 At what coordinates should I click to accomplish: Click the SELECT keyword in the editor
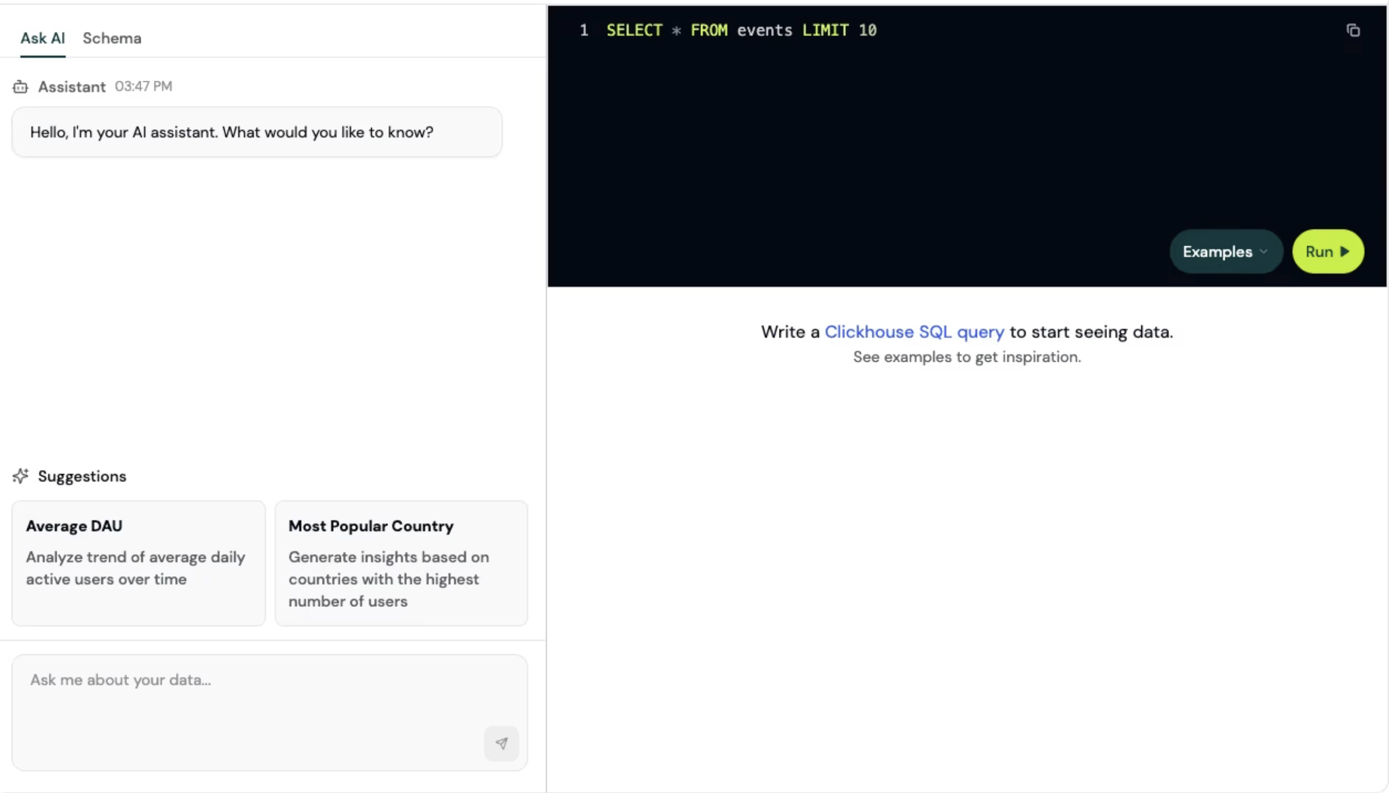[635, 30]
